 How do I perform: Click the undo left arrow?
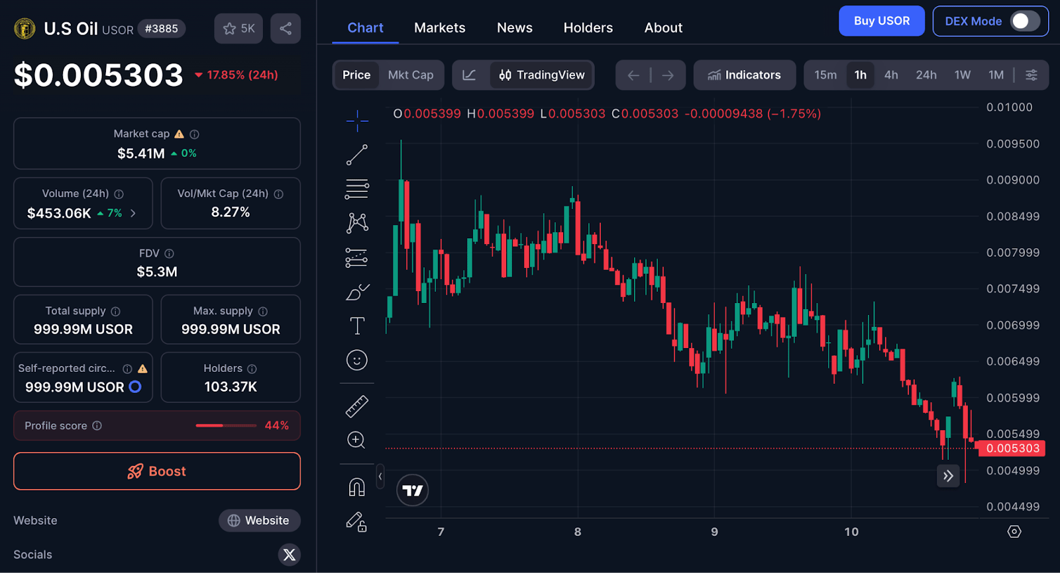(633, 75)
